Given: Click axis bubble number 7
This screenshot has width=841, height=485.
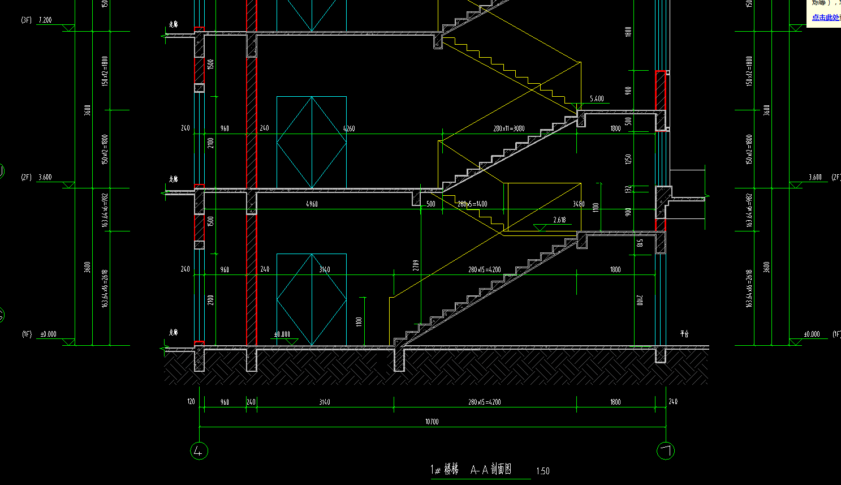Looking at the screenshot, I should point(666,451).
